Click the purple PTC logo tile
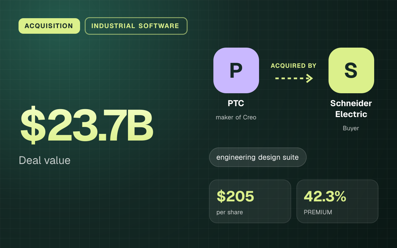397x248 pixels. click(236, 70)
